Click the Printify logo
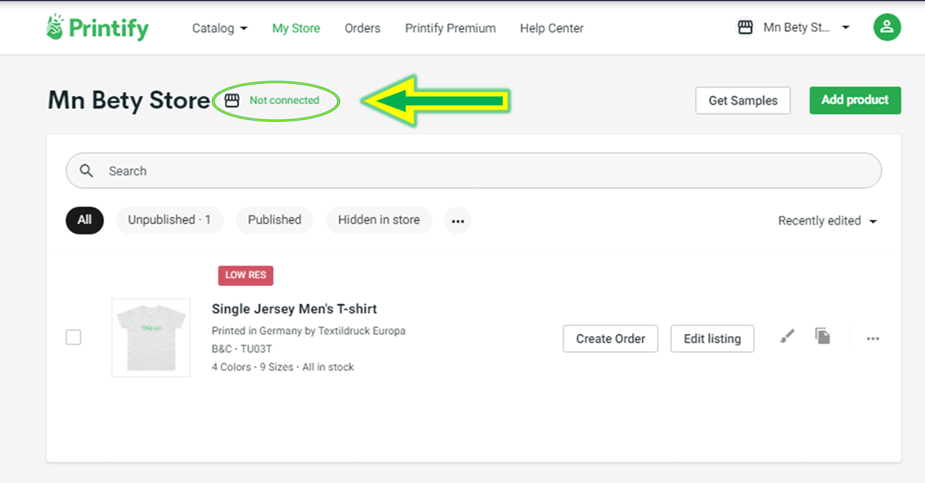 pos(97,28)
